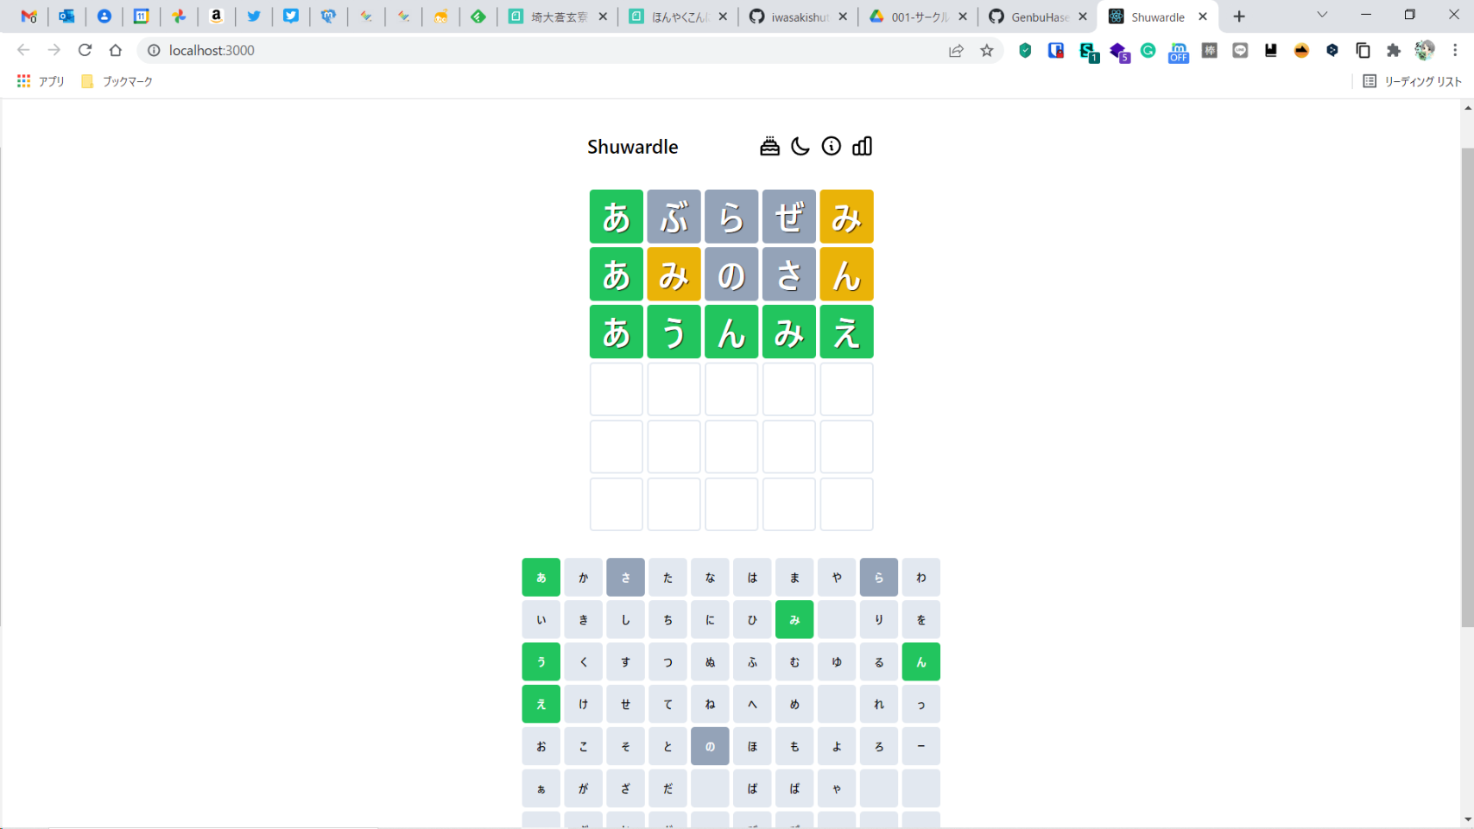Screen dimensions: 1474x829
Task: Open the game info circle icon
Action: (831, 147)
